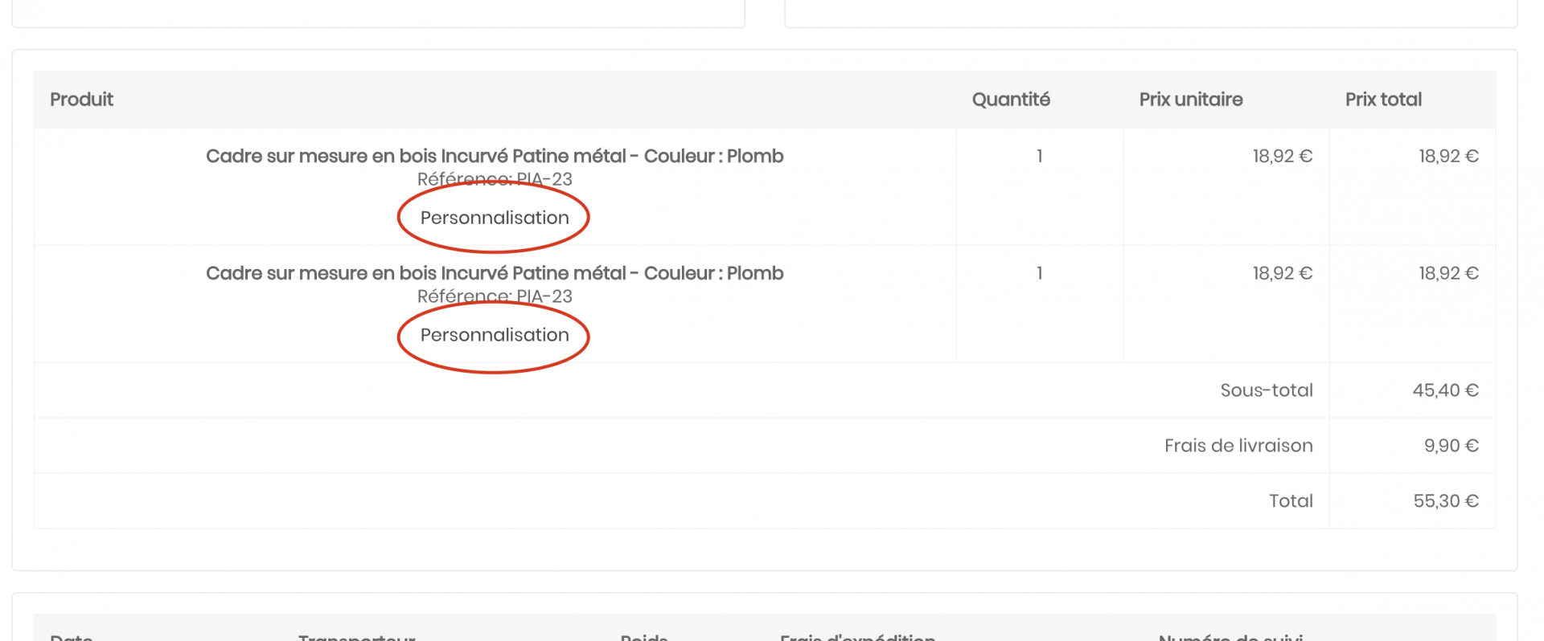The image size is (1544, 641).
Task: Click the 55,30 € total amount
Action: (x=1446, y=501)
